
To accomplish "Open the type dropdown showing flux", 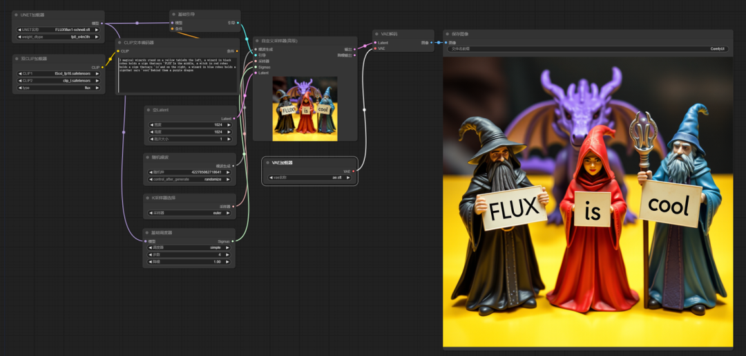I will coord(59,88).
